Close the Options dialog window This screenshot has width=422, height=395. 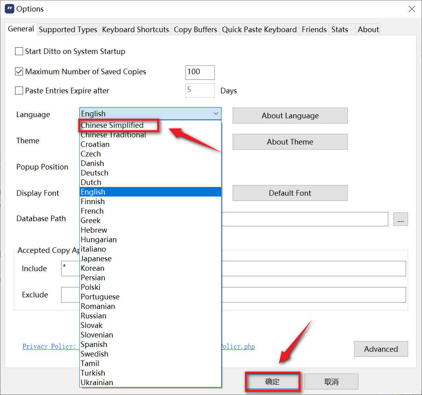pyautogui.click(x=412, y=9)
